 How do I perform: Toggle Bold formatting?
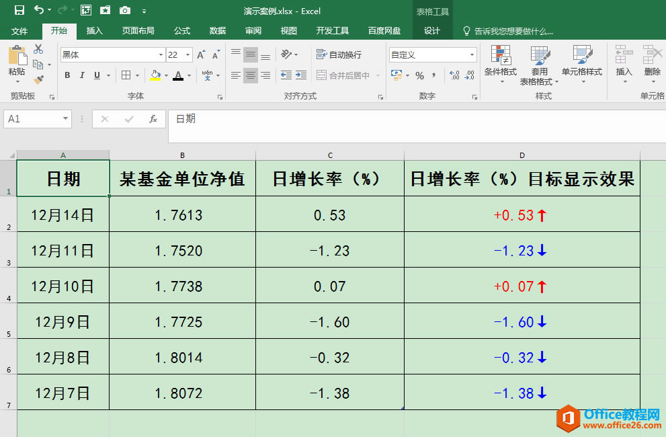tap(67, 75)
